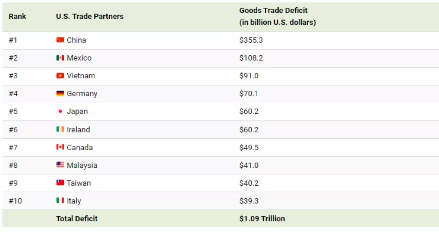This screenshot has height=232, width=439.
Task: Click the Italy flag icon
Action: tap(60, 201)
